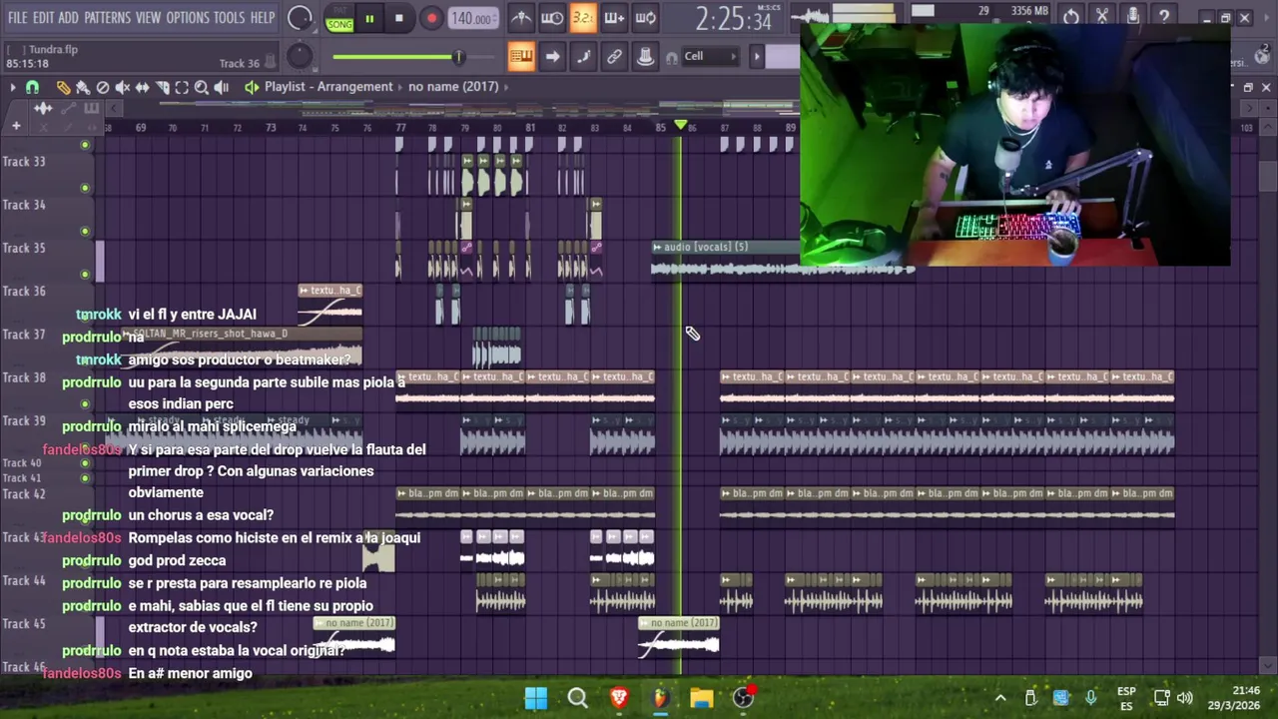The image size is (1278, 719).
Task: Open the VIEW menu
Action: tap(148, 18)
